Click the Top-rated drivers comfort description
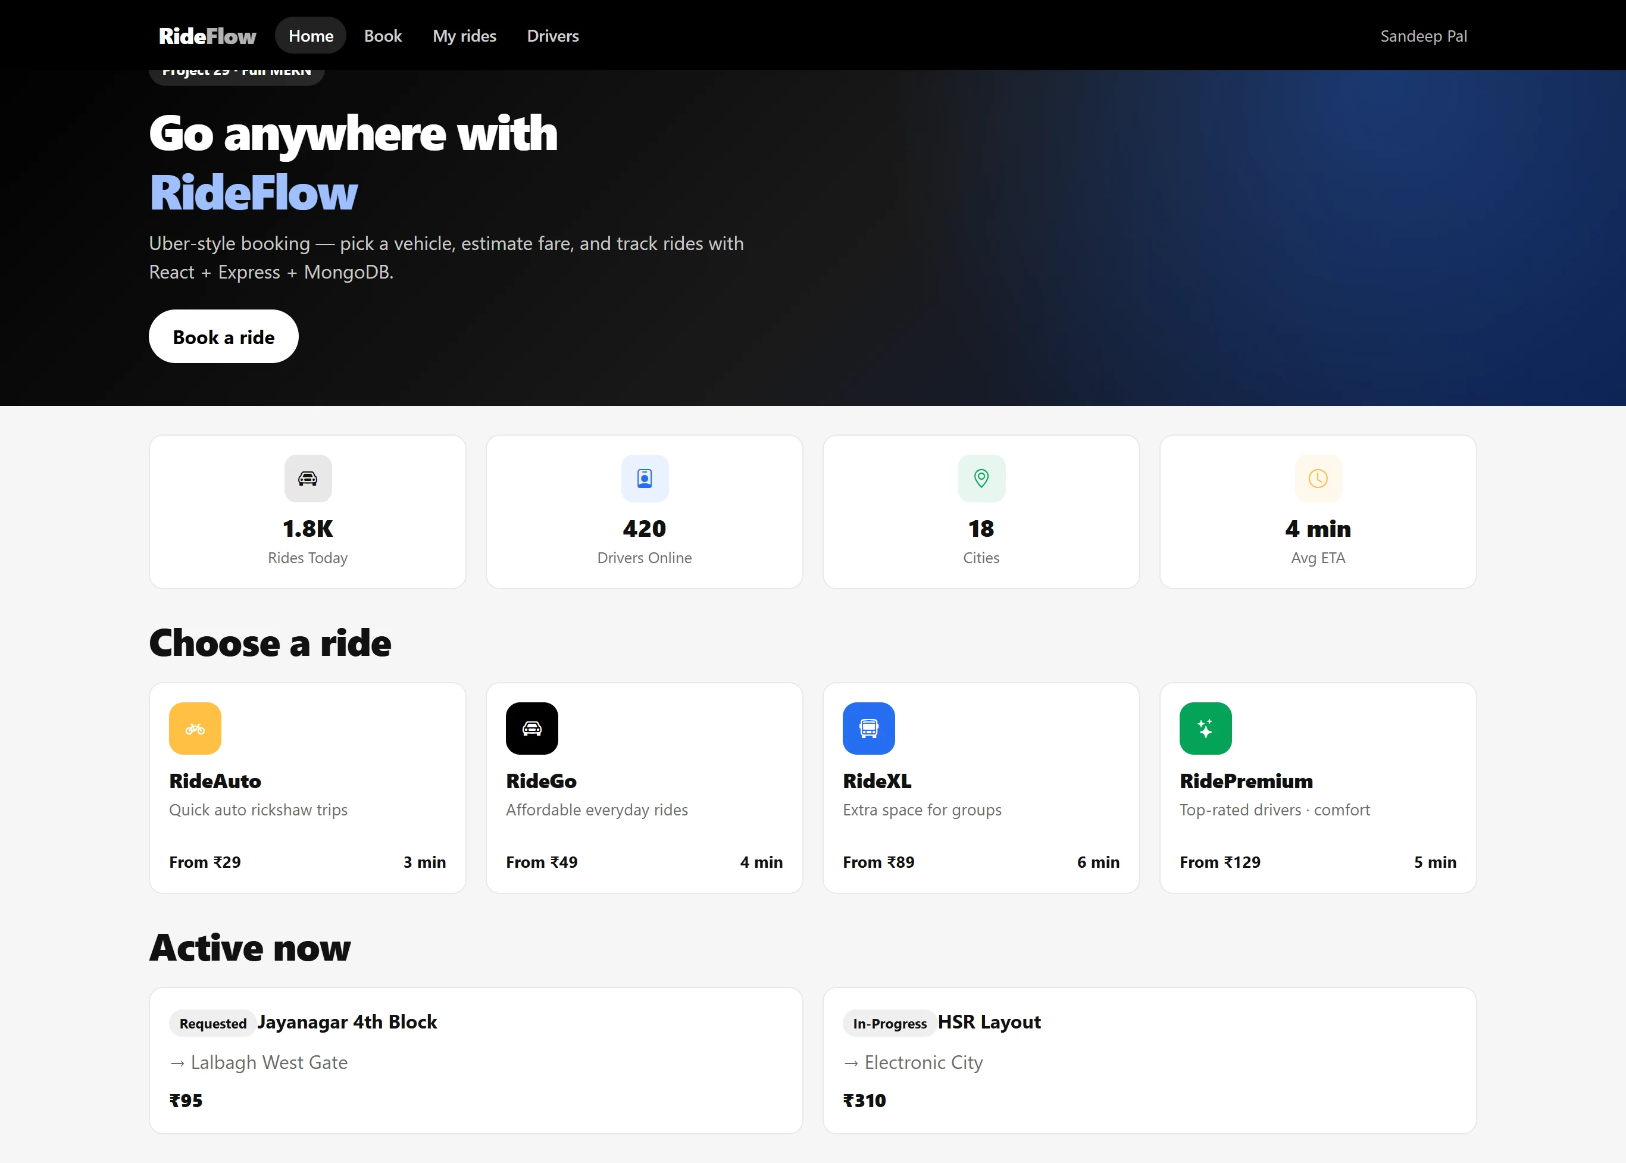 pyautogui.click(x=1274, y=810)
